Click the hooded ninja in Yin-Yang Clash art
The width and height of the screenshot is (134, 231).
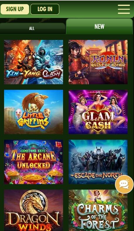42,59
